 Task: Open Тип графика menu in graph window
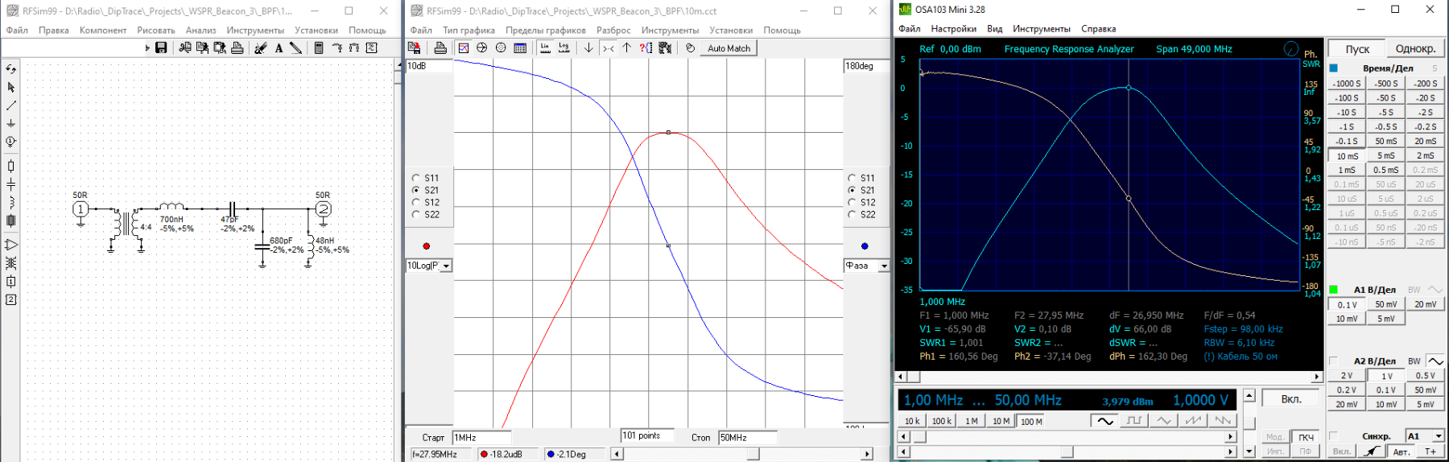(469, 31)
